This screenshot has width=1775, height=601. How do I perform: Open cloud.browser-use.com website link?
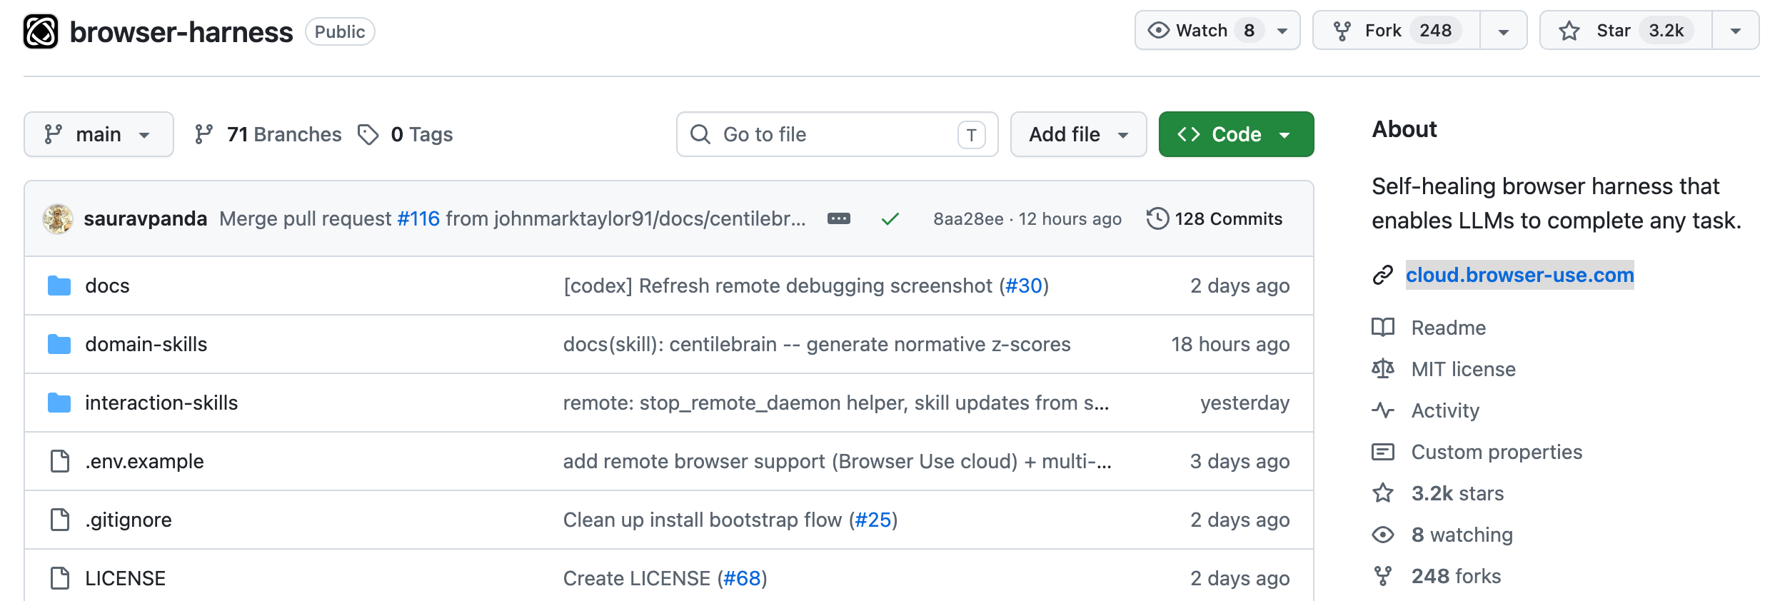tap(1519, 275)
